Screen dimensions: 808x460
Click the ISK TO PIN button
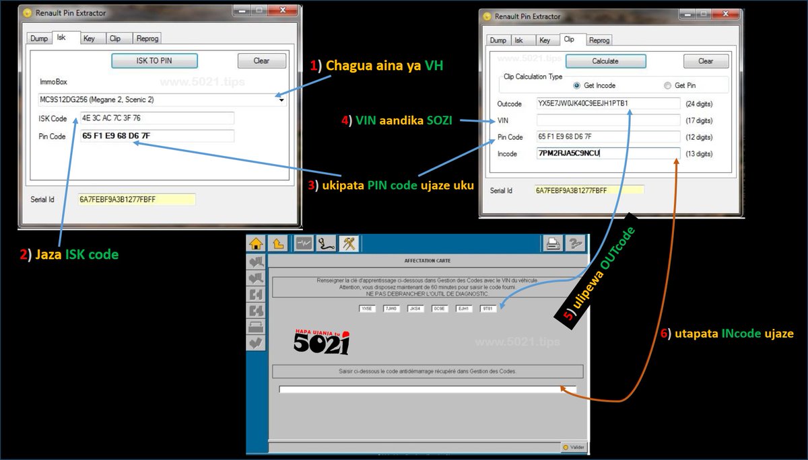pos(154,61)
